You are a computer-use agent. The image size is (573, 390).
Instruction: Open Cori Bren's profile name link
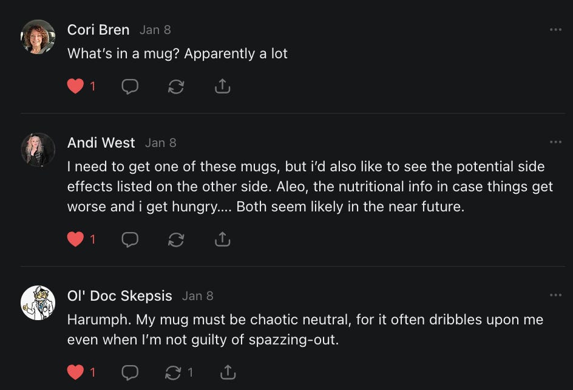point(98,30)
